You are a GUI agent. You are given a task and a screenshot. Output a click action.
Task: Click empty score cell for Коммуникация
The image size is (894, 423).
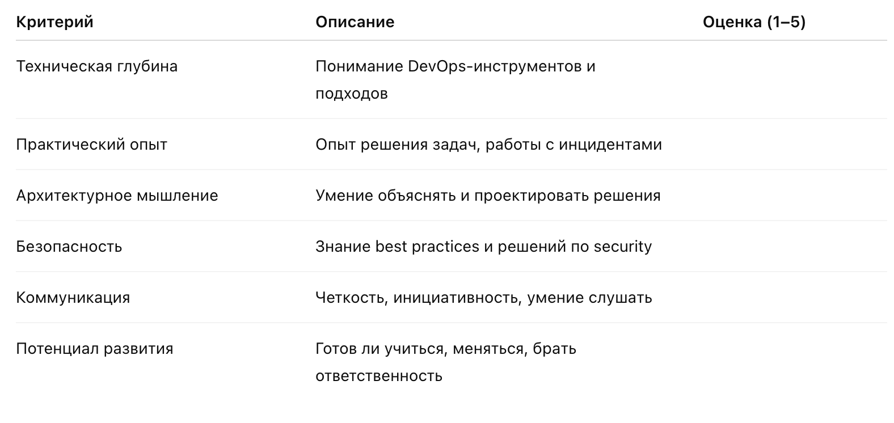[794, 297]
